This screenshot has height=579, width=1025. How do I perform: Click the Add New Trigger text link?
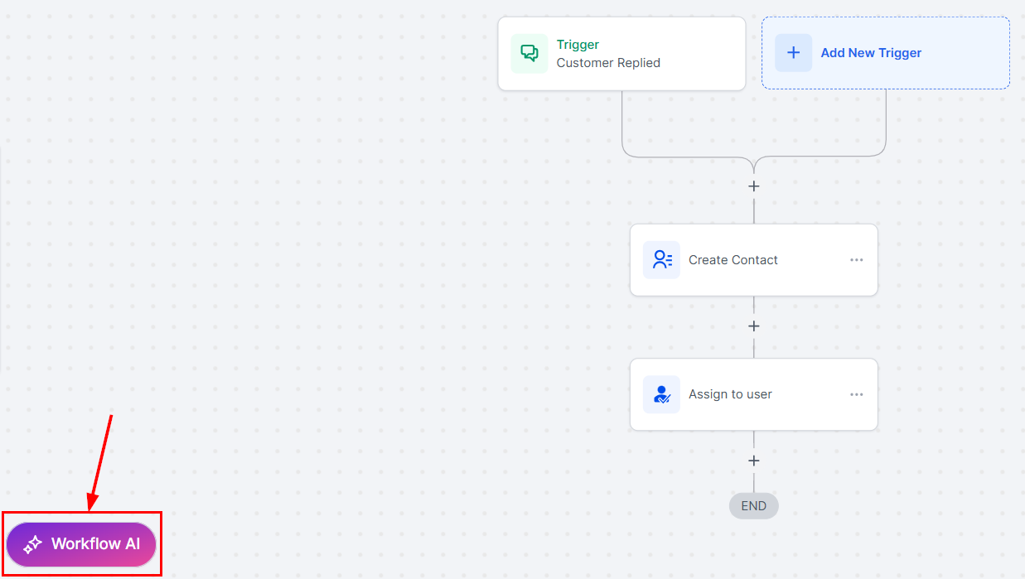click(x=871, y=53)
